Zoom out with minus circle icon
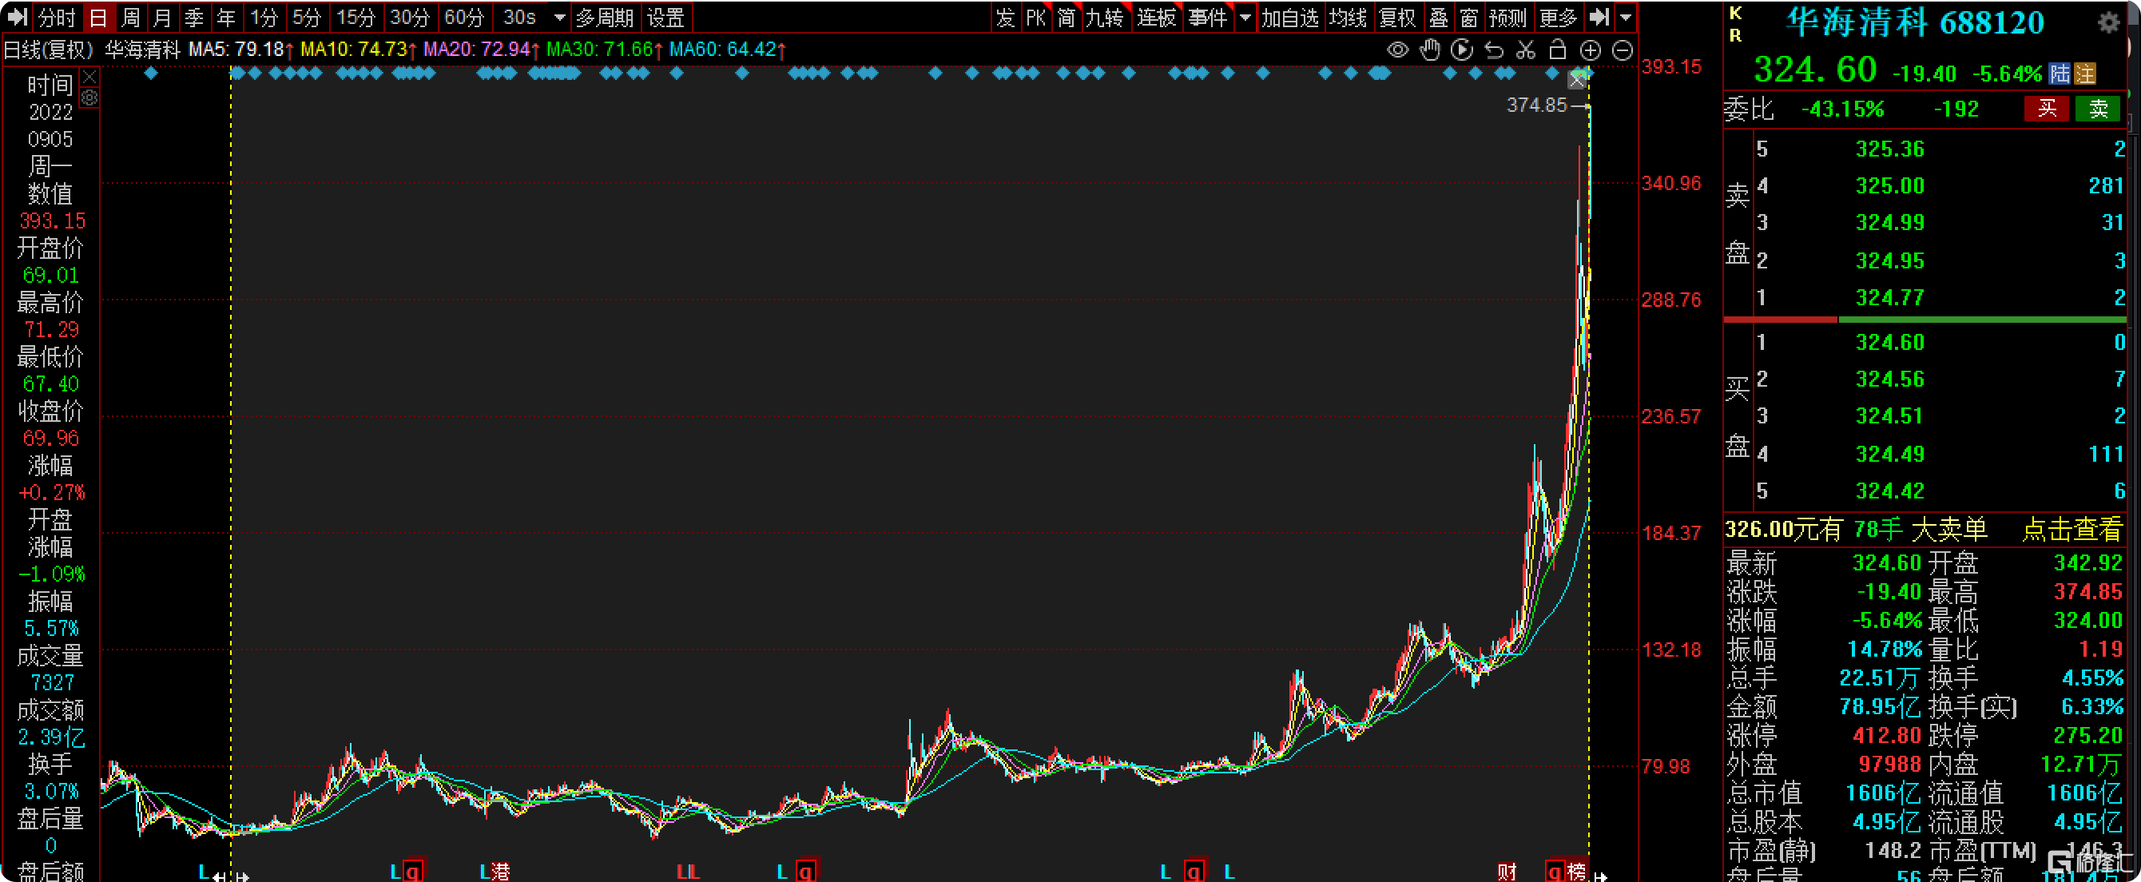The height and width of the screenshot is (882, 2141). tap(1623, 50)
